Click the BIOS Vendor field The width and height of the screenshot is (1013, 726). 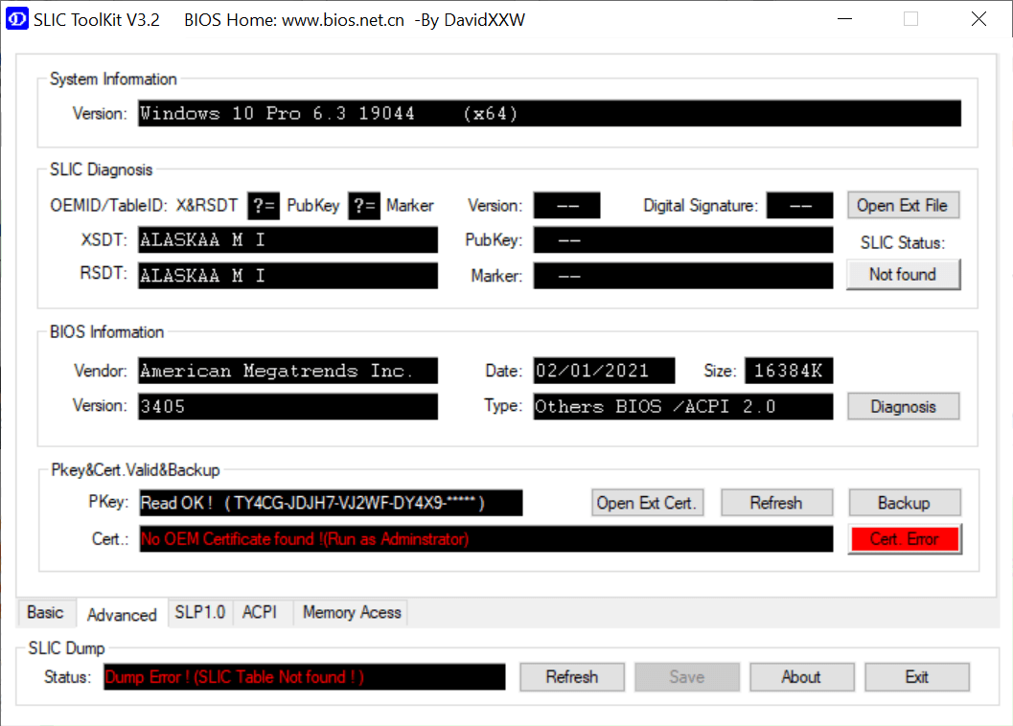click(x=288, y=371)
